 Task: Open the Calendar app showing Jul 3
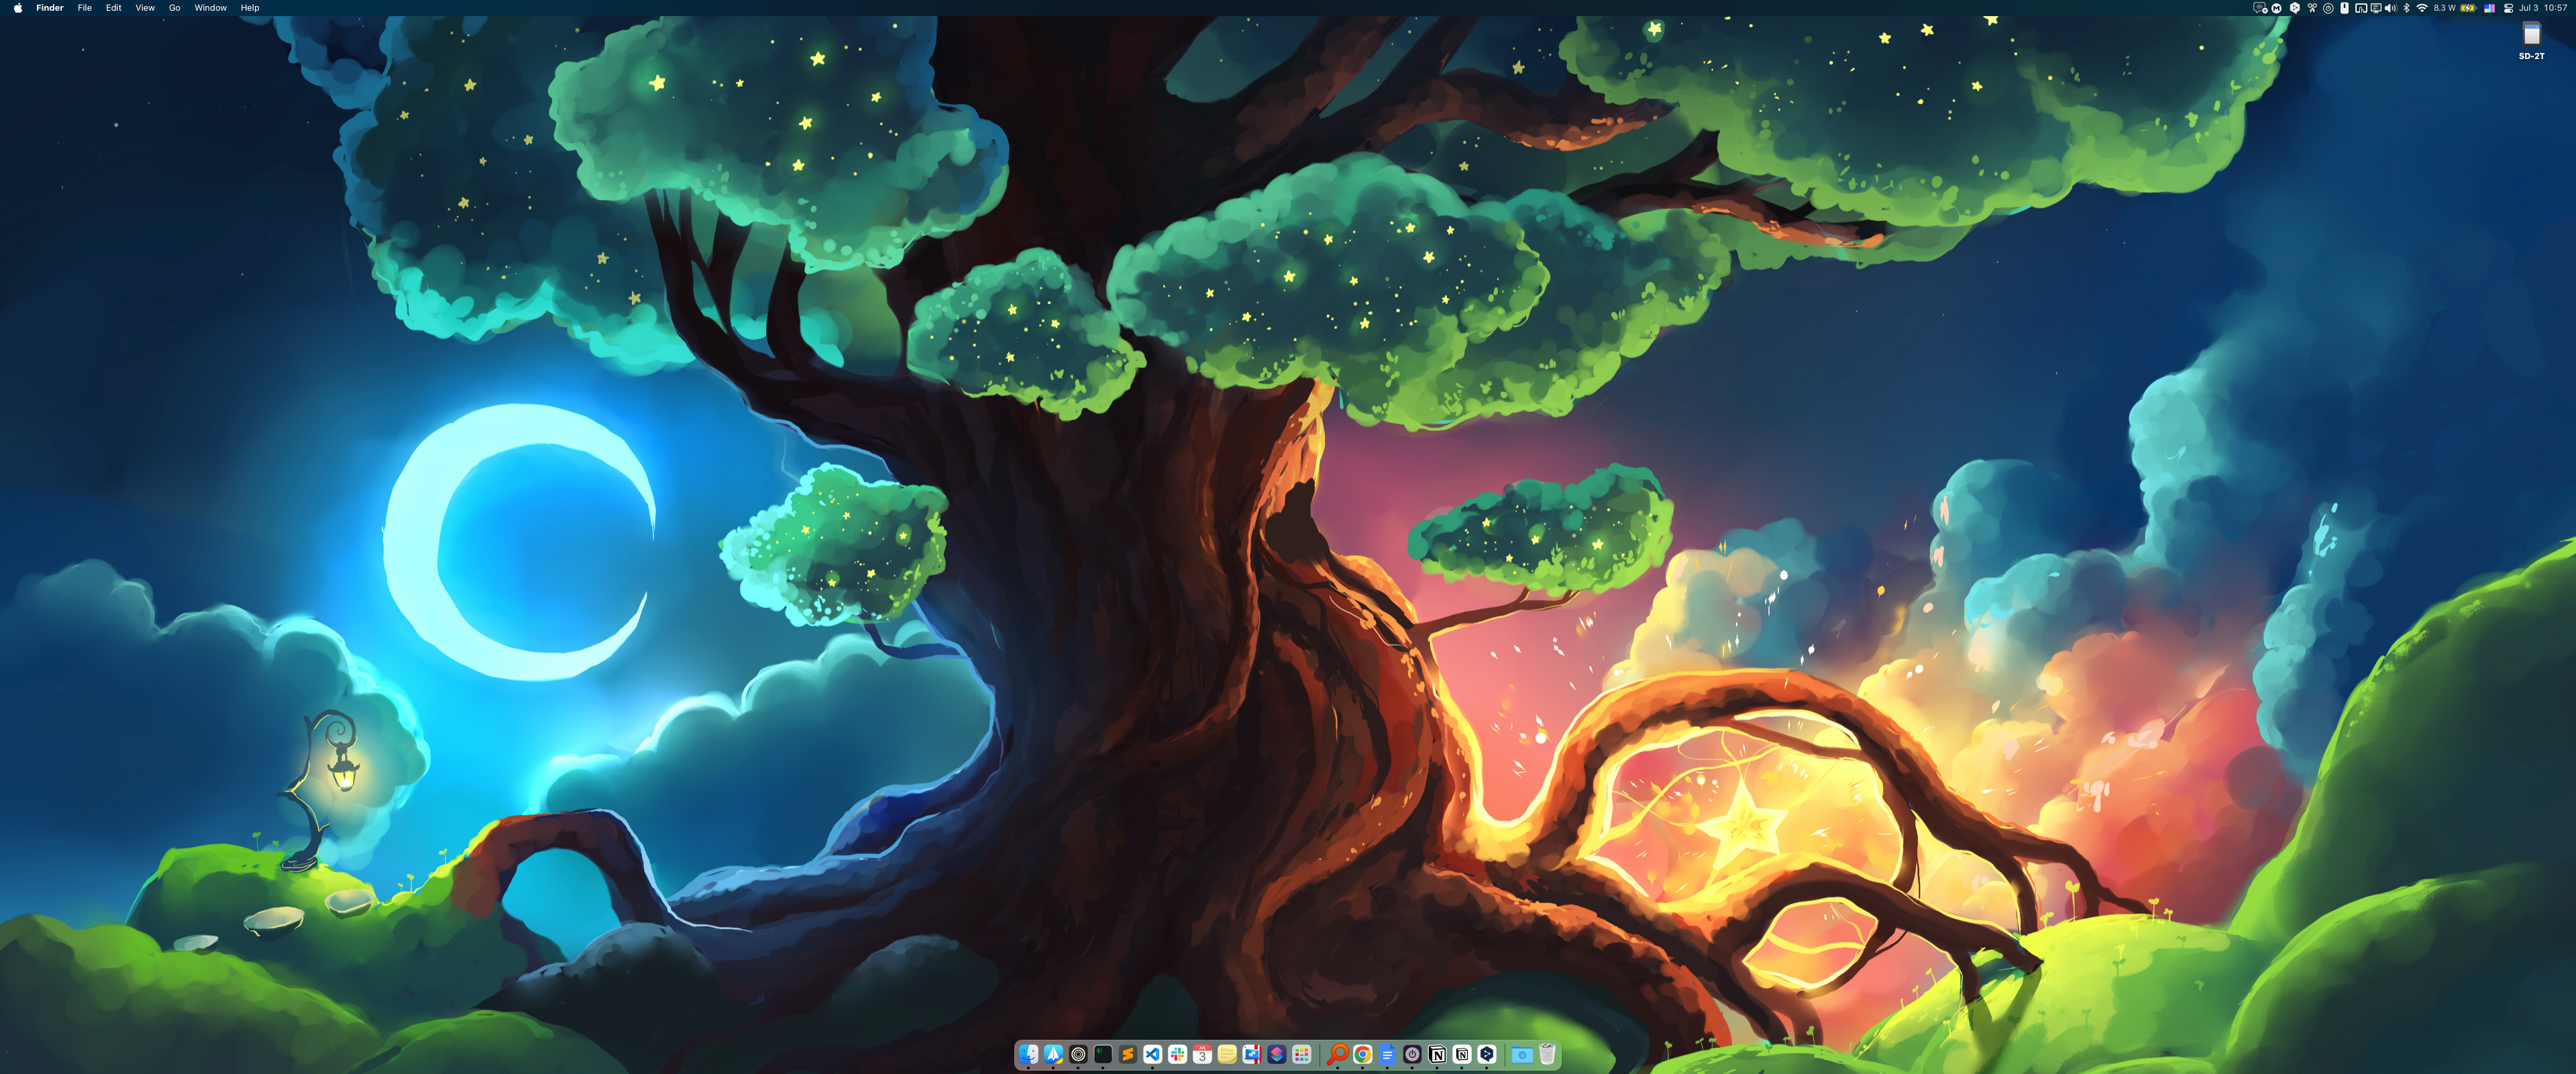tap(1203, 1054)
